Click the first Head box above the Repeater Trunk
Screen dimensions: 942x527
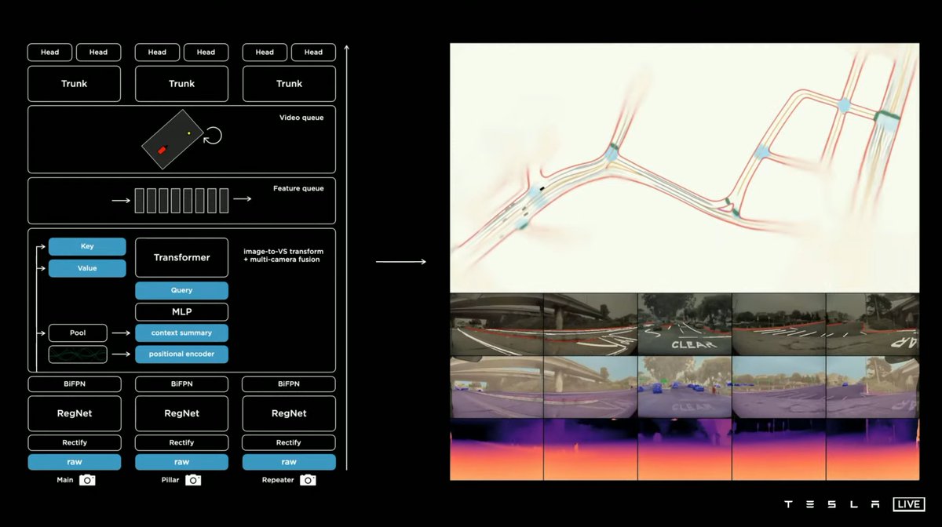coord(265,53)
